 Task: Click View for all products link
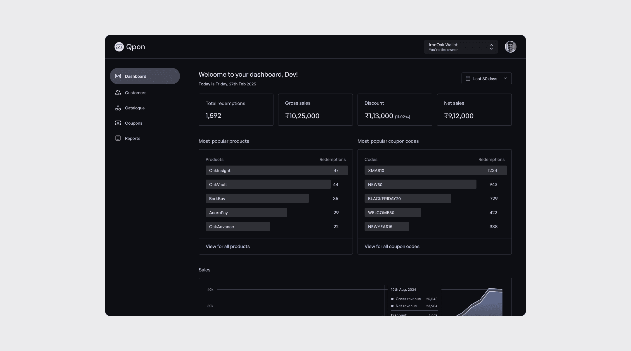point(228,246)
